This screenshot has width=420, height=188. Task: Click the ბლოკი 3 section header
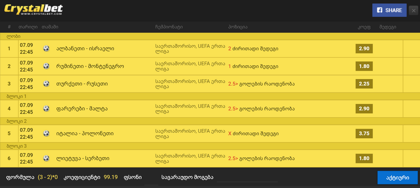(x=210, y=146)
